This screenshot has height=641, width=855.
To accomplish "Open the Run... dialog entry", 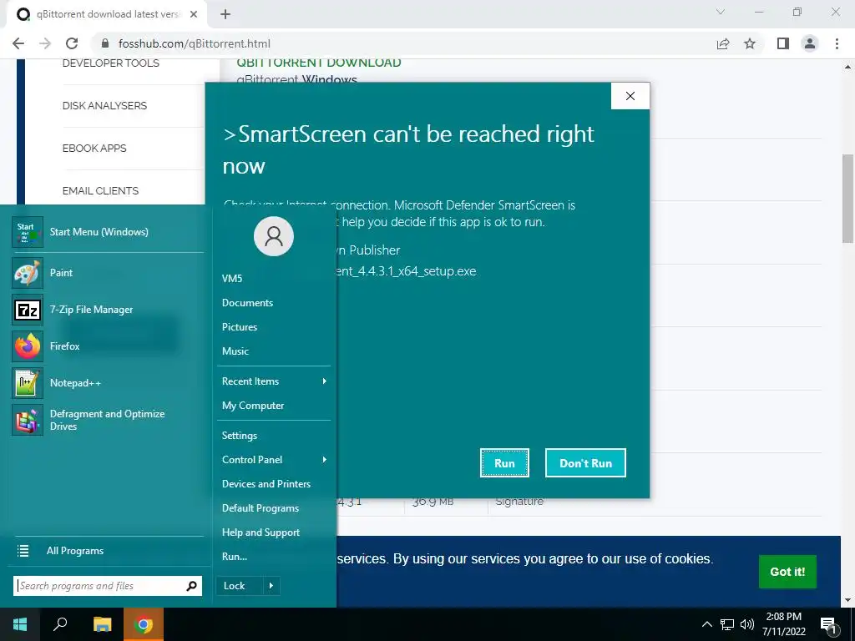I will [235, 557].
